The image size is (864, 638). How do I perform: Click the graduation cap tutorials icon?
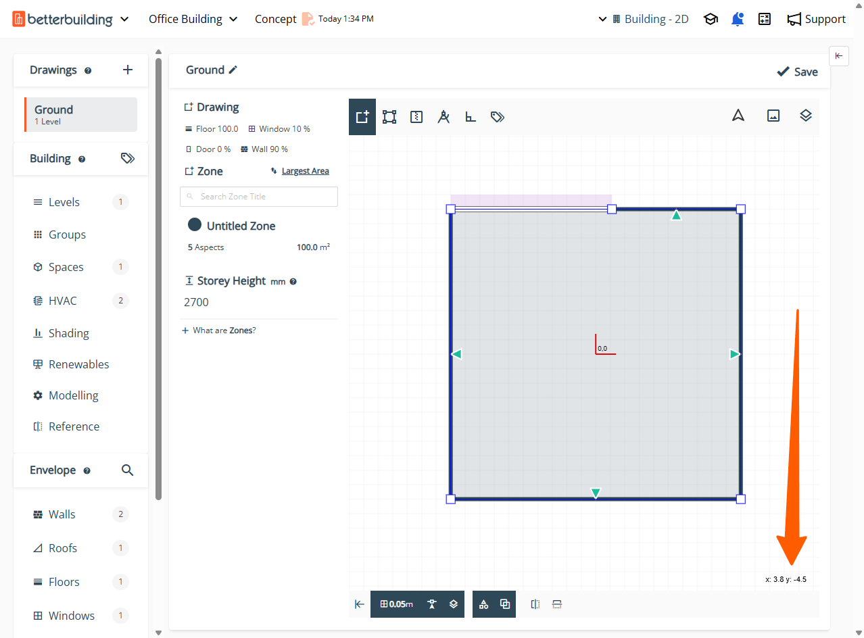click(x=711, y=19)
